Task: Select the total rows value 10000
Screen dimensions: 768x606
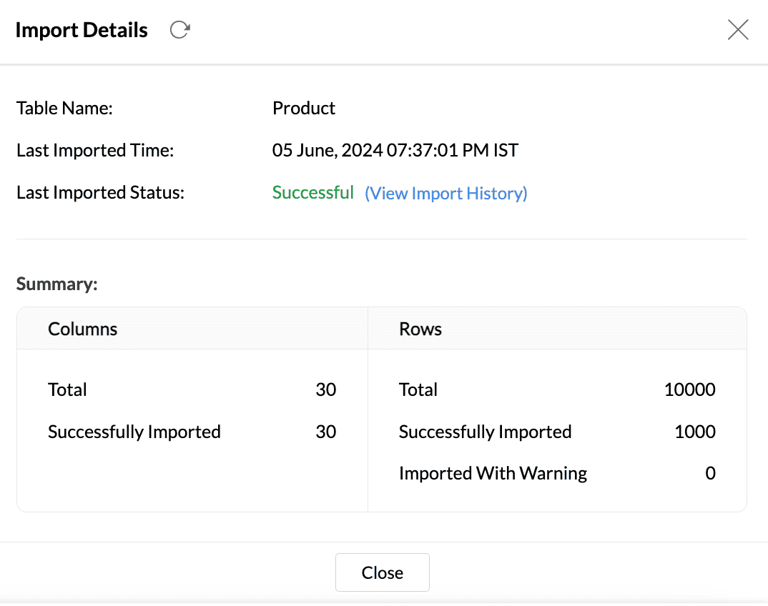Action: [x=689, y=390]
